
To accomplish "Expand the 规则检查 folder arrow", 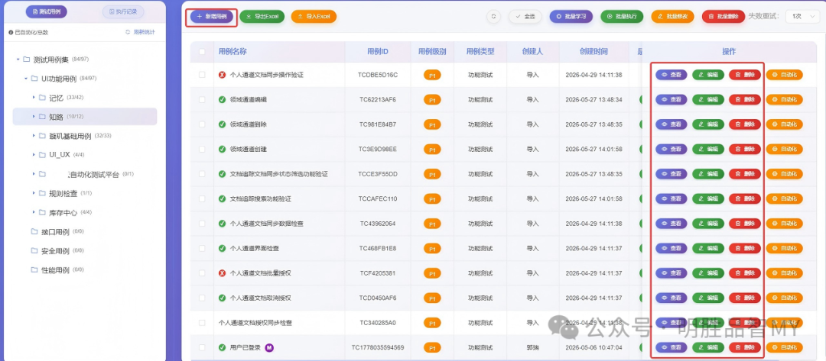I will 34,193.
